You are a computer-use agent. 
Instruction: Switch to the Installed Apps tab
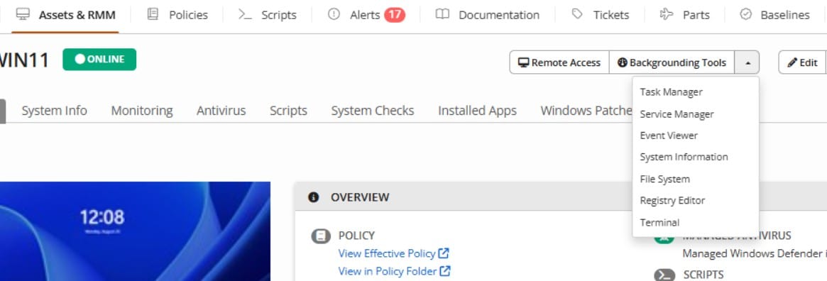(x=477, y=111)
